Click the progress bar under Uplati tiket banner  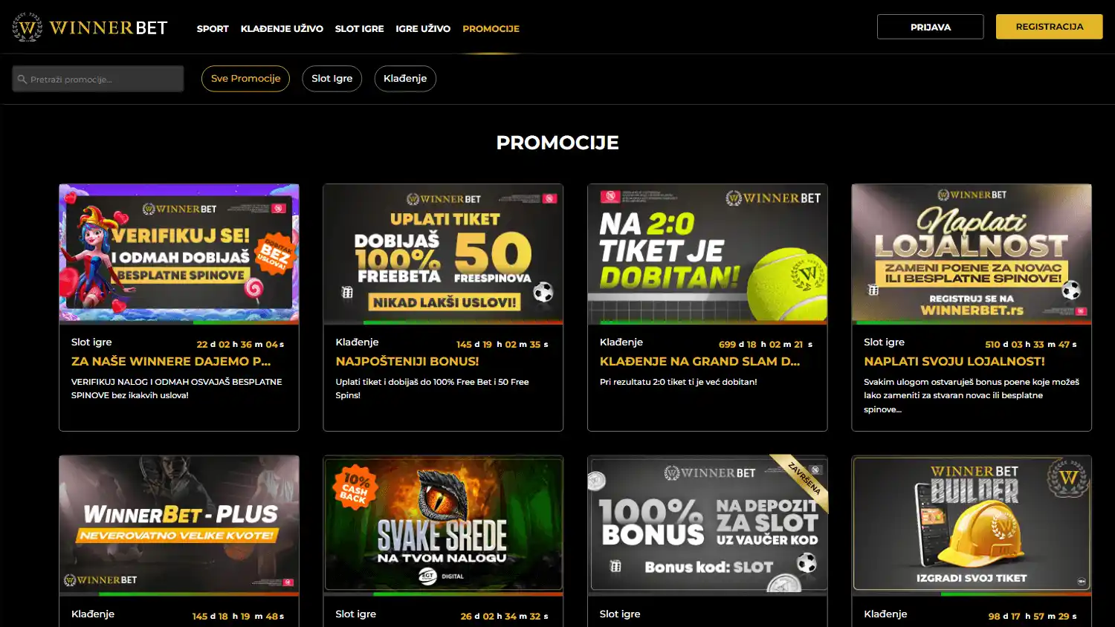[x=443, y=322]
